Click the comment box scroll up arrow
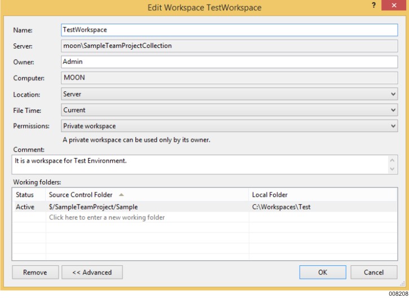The image size is (409, 298). click(392, 160)
